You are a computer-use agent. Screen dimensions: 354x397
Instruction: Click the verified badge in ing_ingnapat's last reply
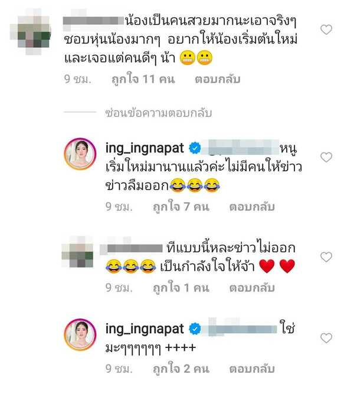click(195, 329)
